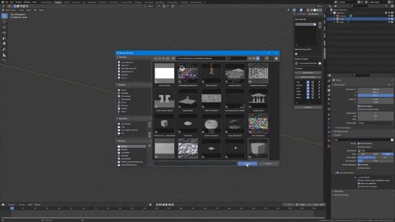Switch file browser to thumbnail view
This screenshot has width=395, height=222.
[x=258, y=59]
